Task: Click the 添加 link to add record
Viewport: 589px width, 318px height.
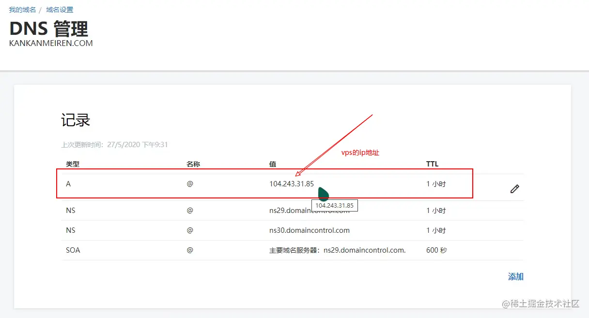Action: tap(516, 276)
